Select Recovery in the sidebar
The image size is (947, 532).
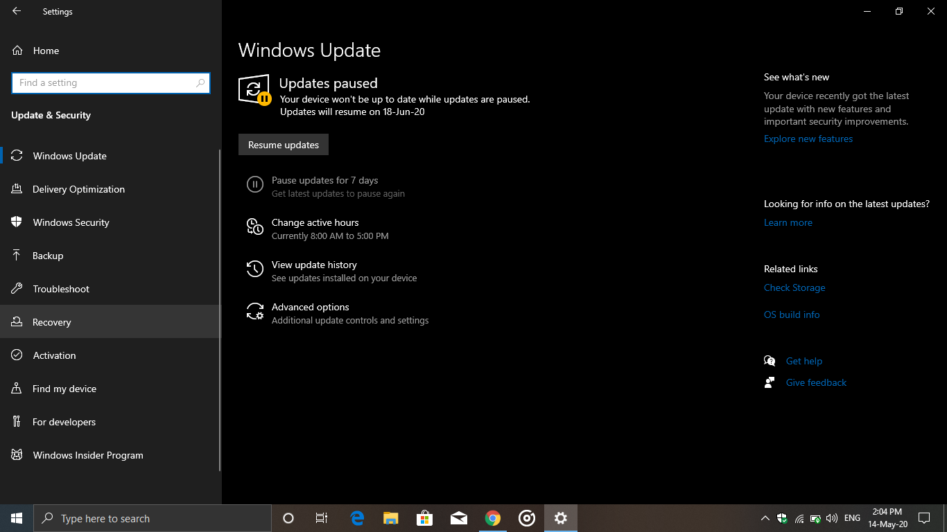(110, 322)
